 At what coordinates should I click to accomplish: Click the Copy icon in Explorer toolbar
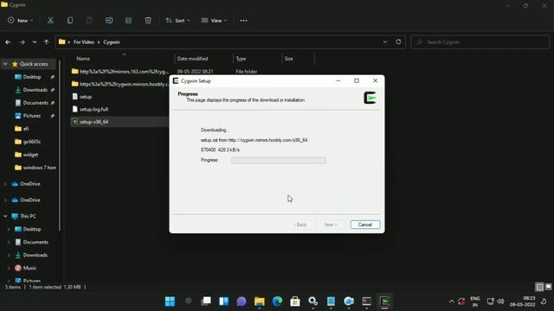[70, 21]
